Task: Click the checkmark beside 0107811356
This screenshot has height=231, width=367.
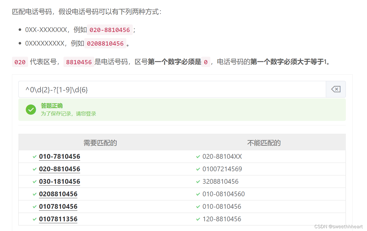Action: tap(35, 219)
